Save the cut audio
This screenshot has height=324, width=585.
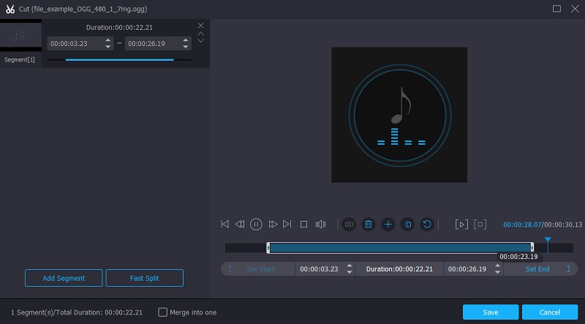click(490, 312)
